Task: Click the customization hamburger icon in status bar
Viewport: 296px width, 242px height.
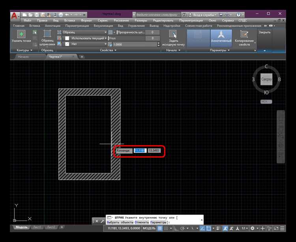Action: point(283,228)
